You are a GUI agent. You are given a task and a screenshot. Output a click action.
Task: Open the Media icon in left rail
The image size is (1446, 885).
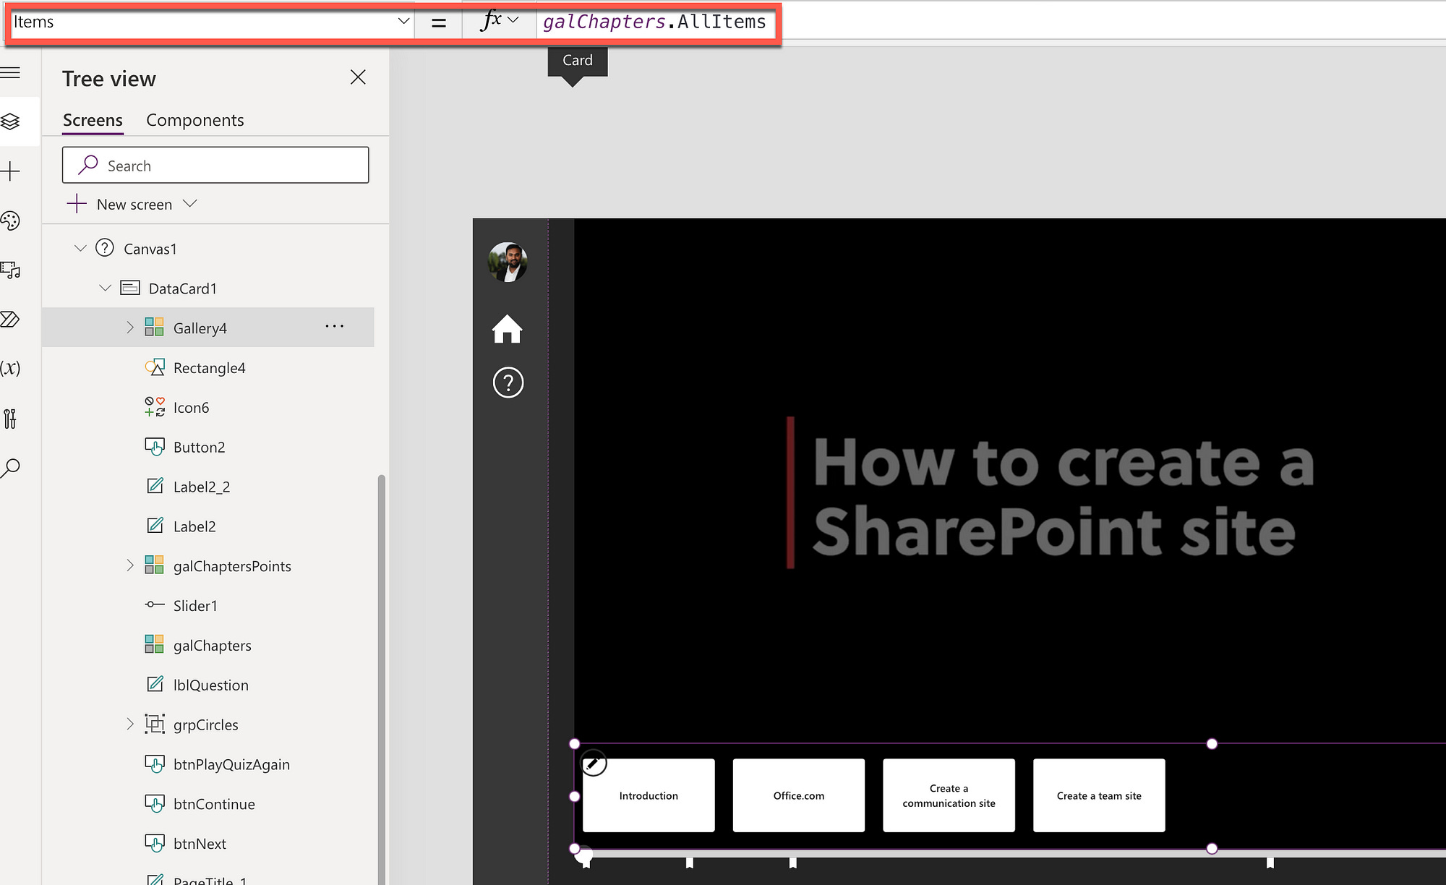coord(11,270)
